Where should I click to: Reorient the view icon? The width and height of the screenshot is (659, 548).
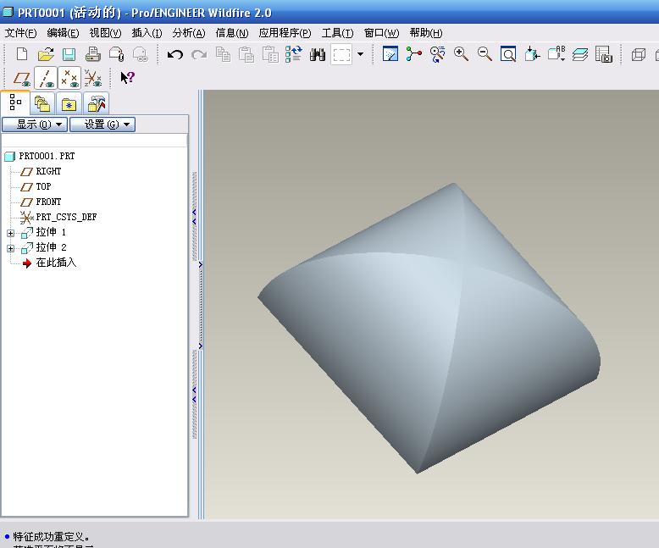532,54
